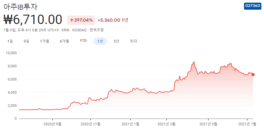
Task: Switch chart to 5년 range
Action: pyautogui.click(x=116, y=41)
